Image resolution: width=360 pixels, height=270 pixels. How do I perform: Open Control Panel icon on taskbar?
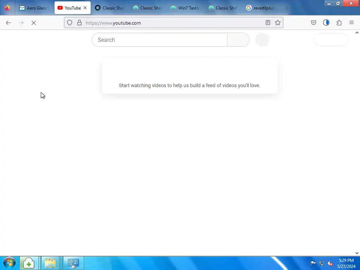click(73, 263)
